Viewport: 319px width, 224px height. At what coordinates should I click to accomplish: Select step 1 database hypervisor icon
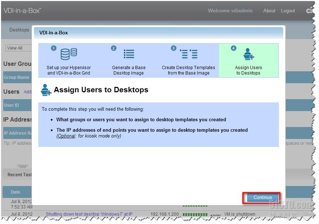click(69, 54)
